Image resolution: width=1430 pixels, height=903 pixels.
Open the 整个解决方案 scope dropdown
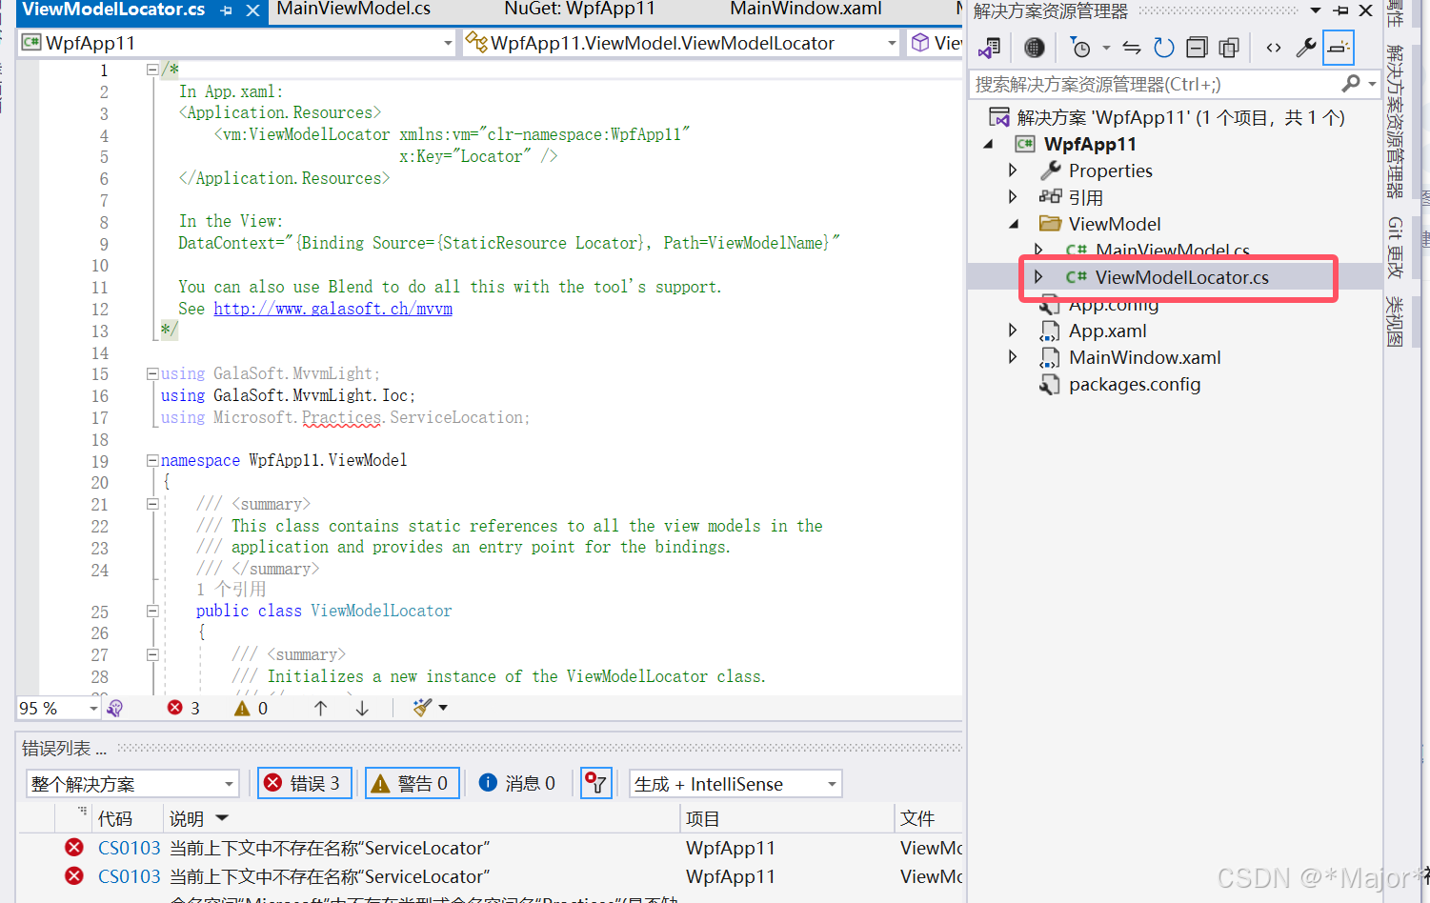pyautogui.click(x=132, y=784)
